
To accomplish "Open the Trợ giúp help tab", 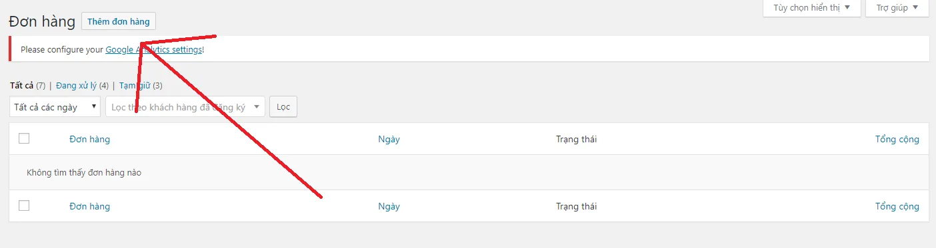I will [x=897, y=8].
